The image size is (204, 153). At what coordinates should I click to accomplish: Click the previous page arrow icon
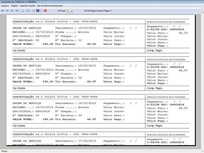click(x=7, y=11)
